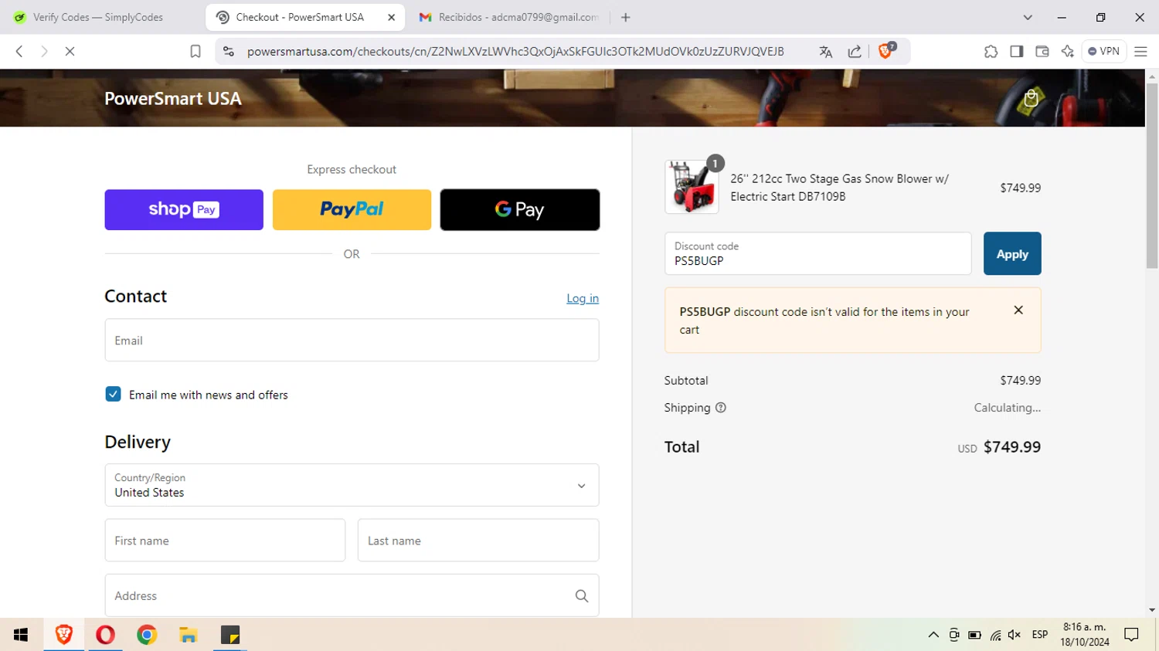Focus the Email input field

(x=352, y=340)
